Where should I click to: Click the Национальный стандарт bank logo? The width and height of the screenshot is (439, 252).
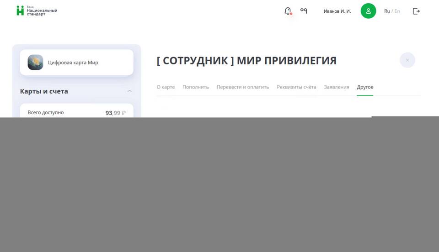pyautogui.click(x=37, y=11)
